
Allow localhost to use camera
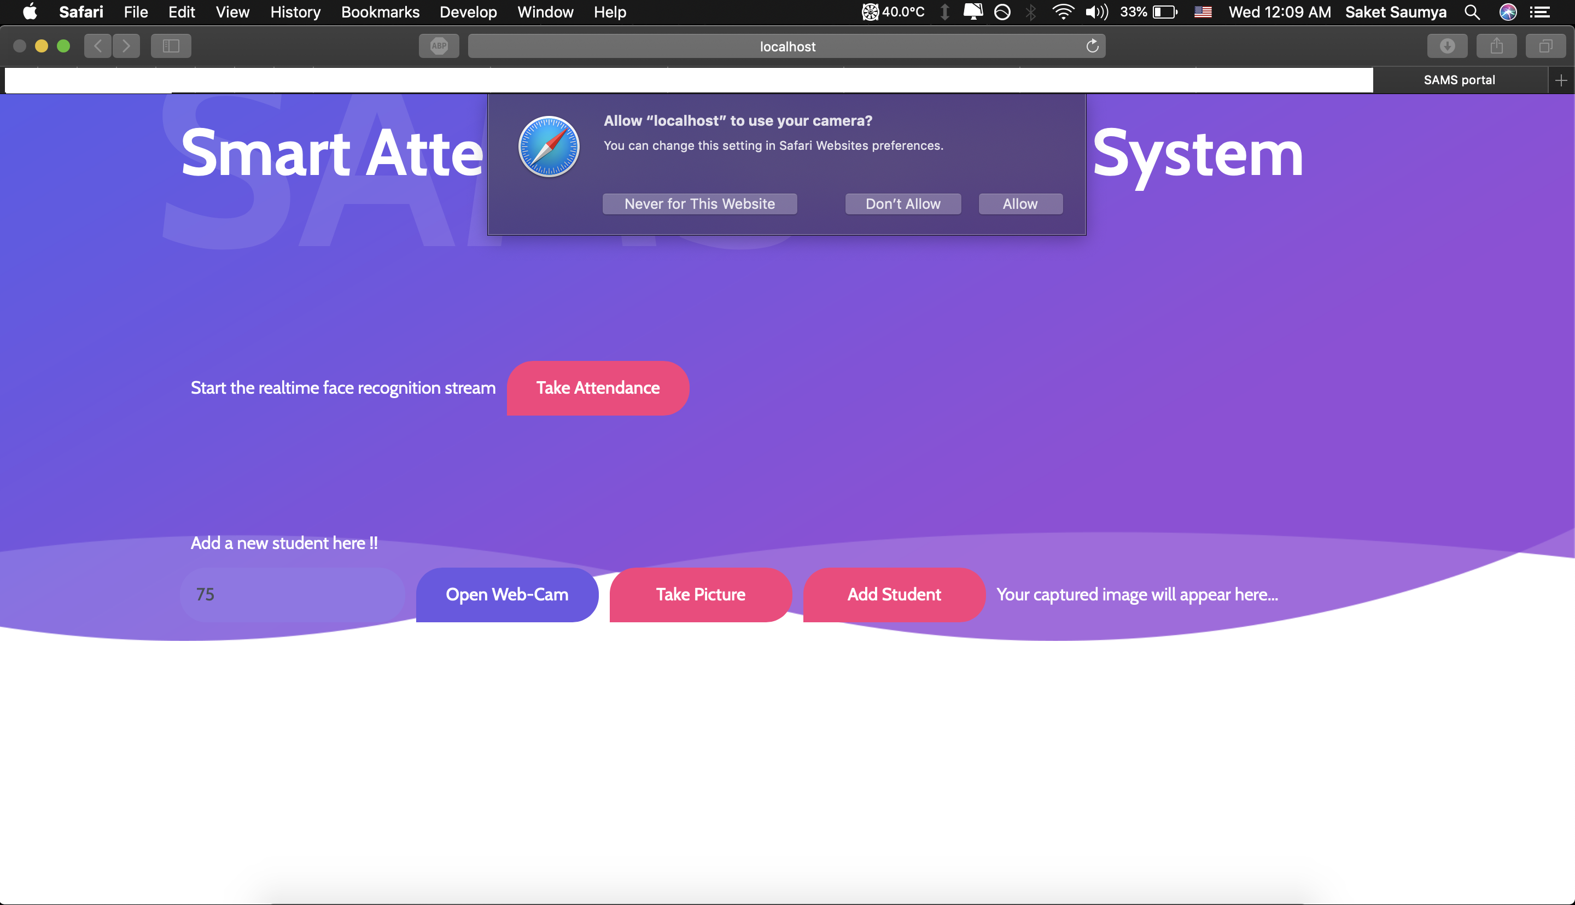coord(1020,204)
